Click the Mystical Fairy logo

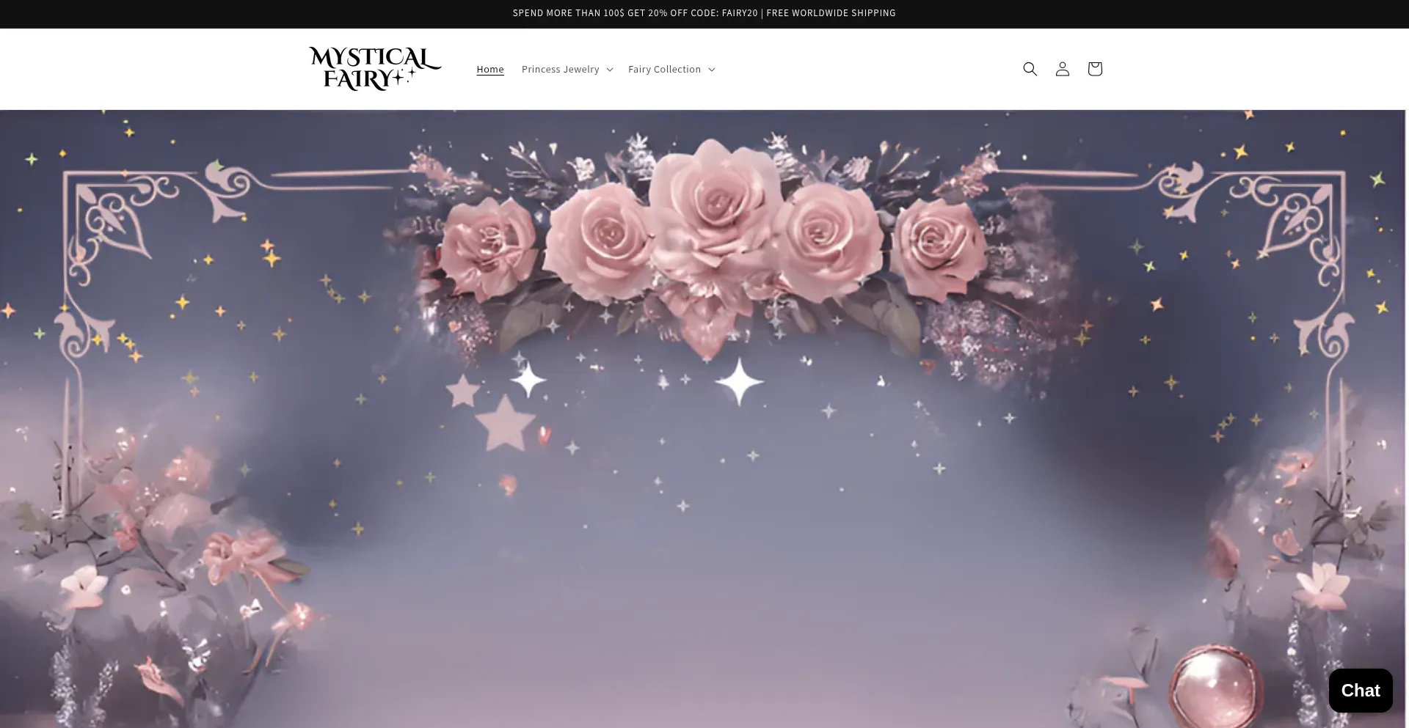tap(374, 69)
